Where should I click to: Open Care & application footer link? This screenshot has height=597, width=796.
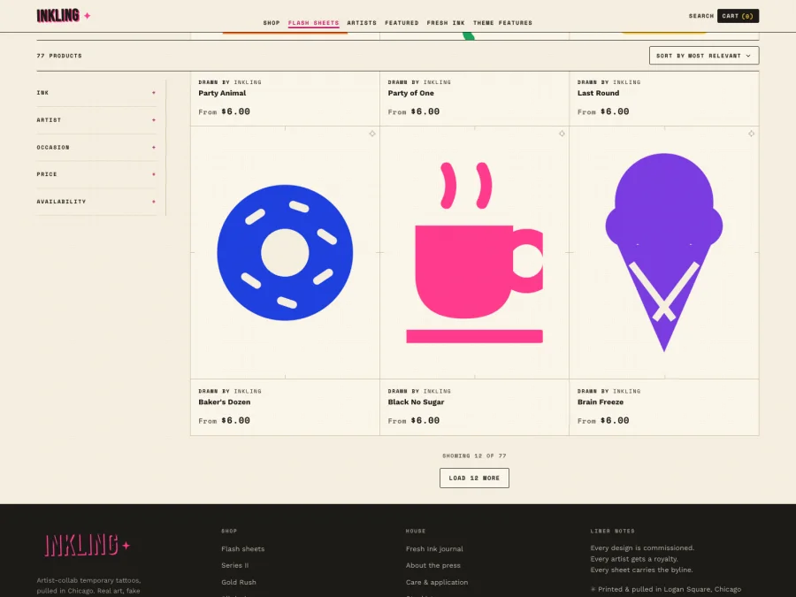[x=437, y=582]
